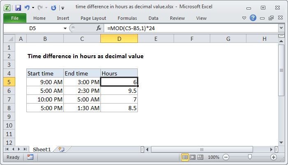Open the Name Box dropdown arrow

pyautogui.click(x=65, y=28)
